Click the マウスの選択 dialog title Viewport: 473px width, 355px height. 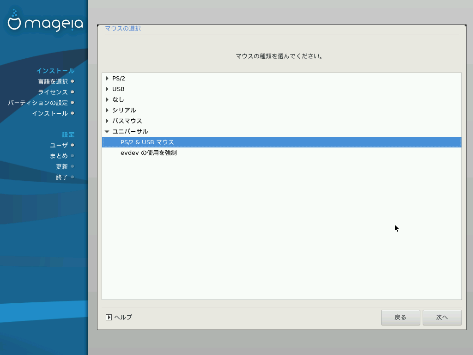[123, 28]
